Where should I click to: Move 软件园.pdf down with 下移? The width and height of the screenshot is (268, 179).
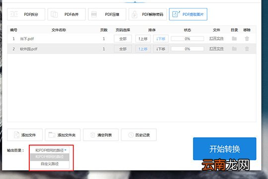(161, 49)
